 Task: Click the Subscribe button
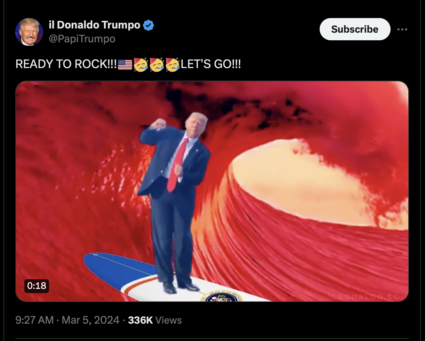[x=355, y=29]
